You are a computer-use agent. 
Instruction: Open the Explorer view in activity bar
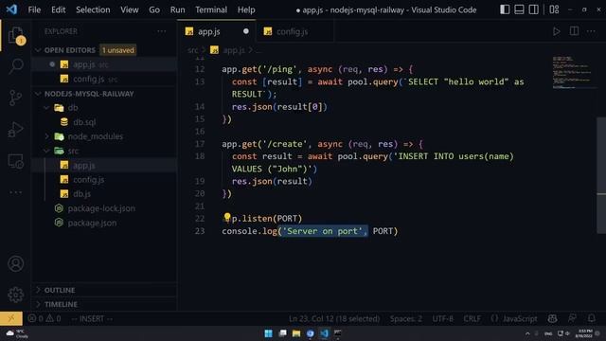click(x=16, y=36)
